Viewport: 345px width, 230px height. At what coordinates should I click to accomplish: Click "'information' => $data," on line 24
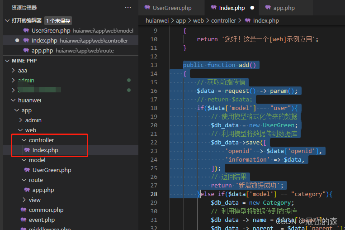tap(265, 159)
